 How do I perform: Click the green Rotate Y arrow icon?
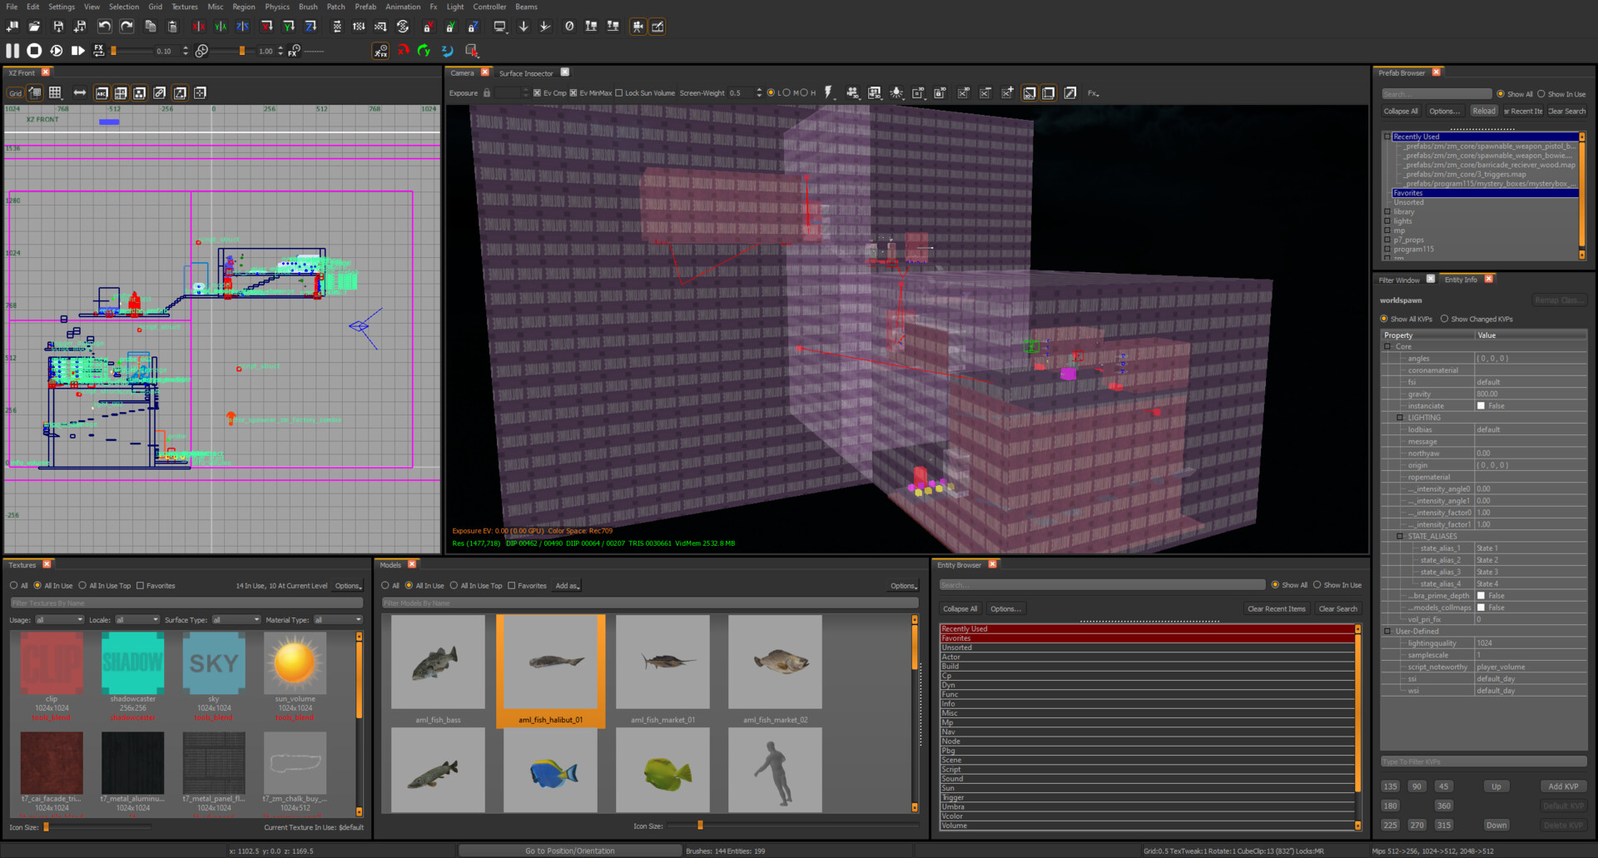tap(424, 51)
